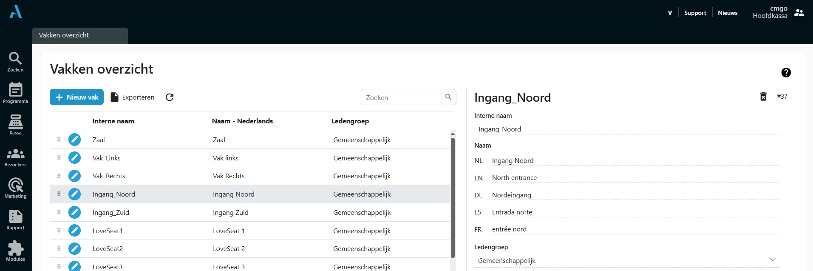
Task: Open the dropdown arrow left of Support
Action: (x=670, y=13)
